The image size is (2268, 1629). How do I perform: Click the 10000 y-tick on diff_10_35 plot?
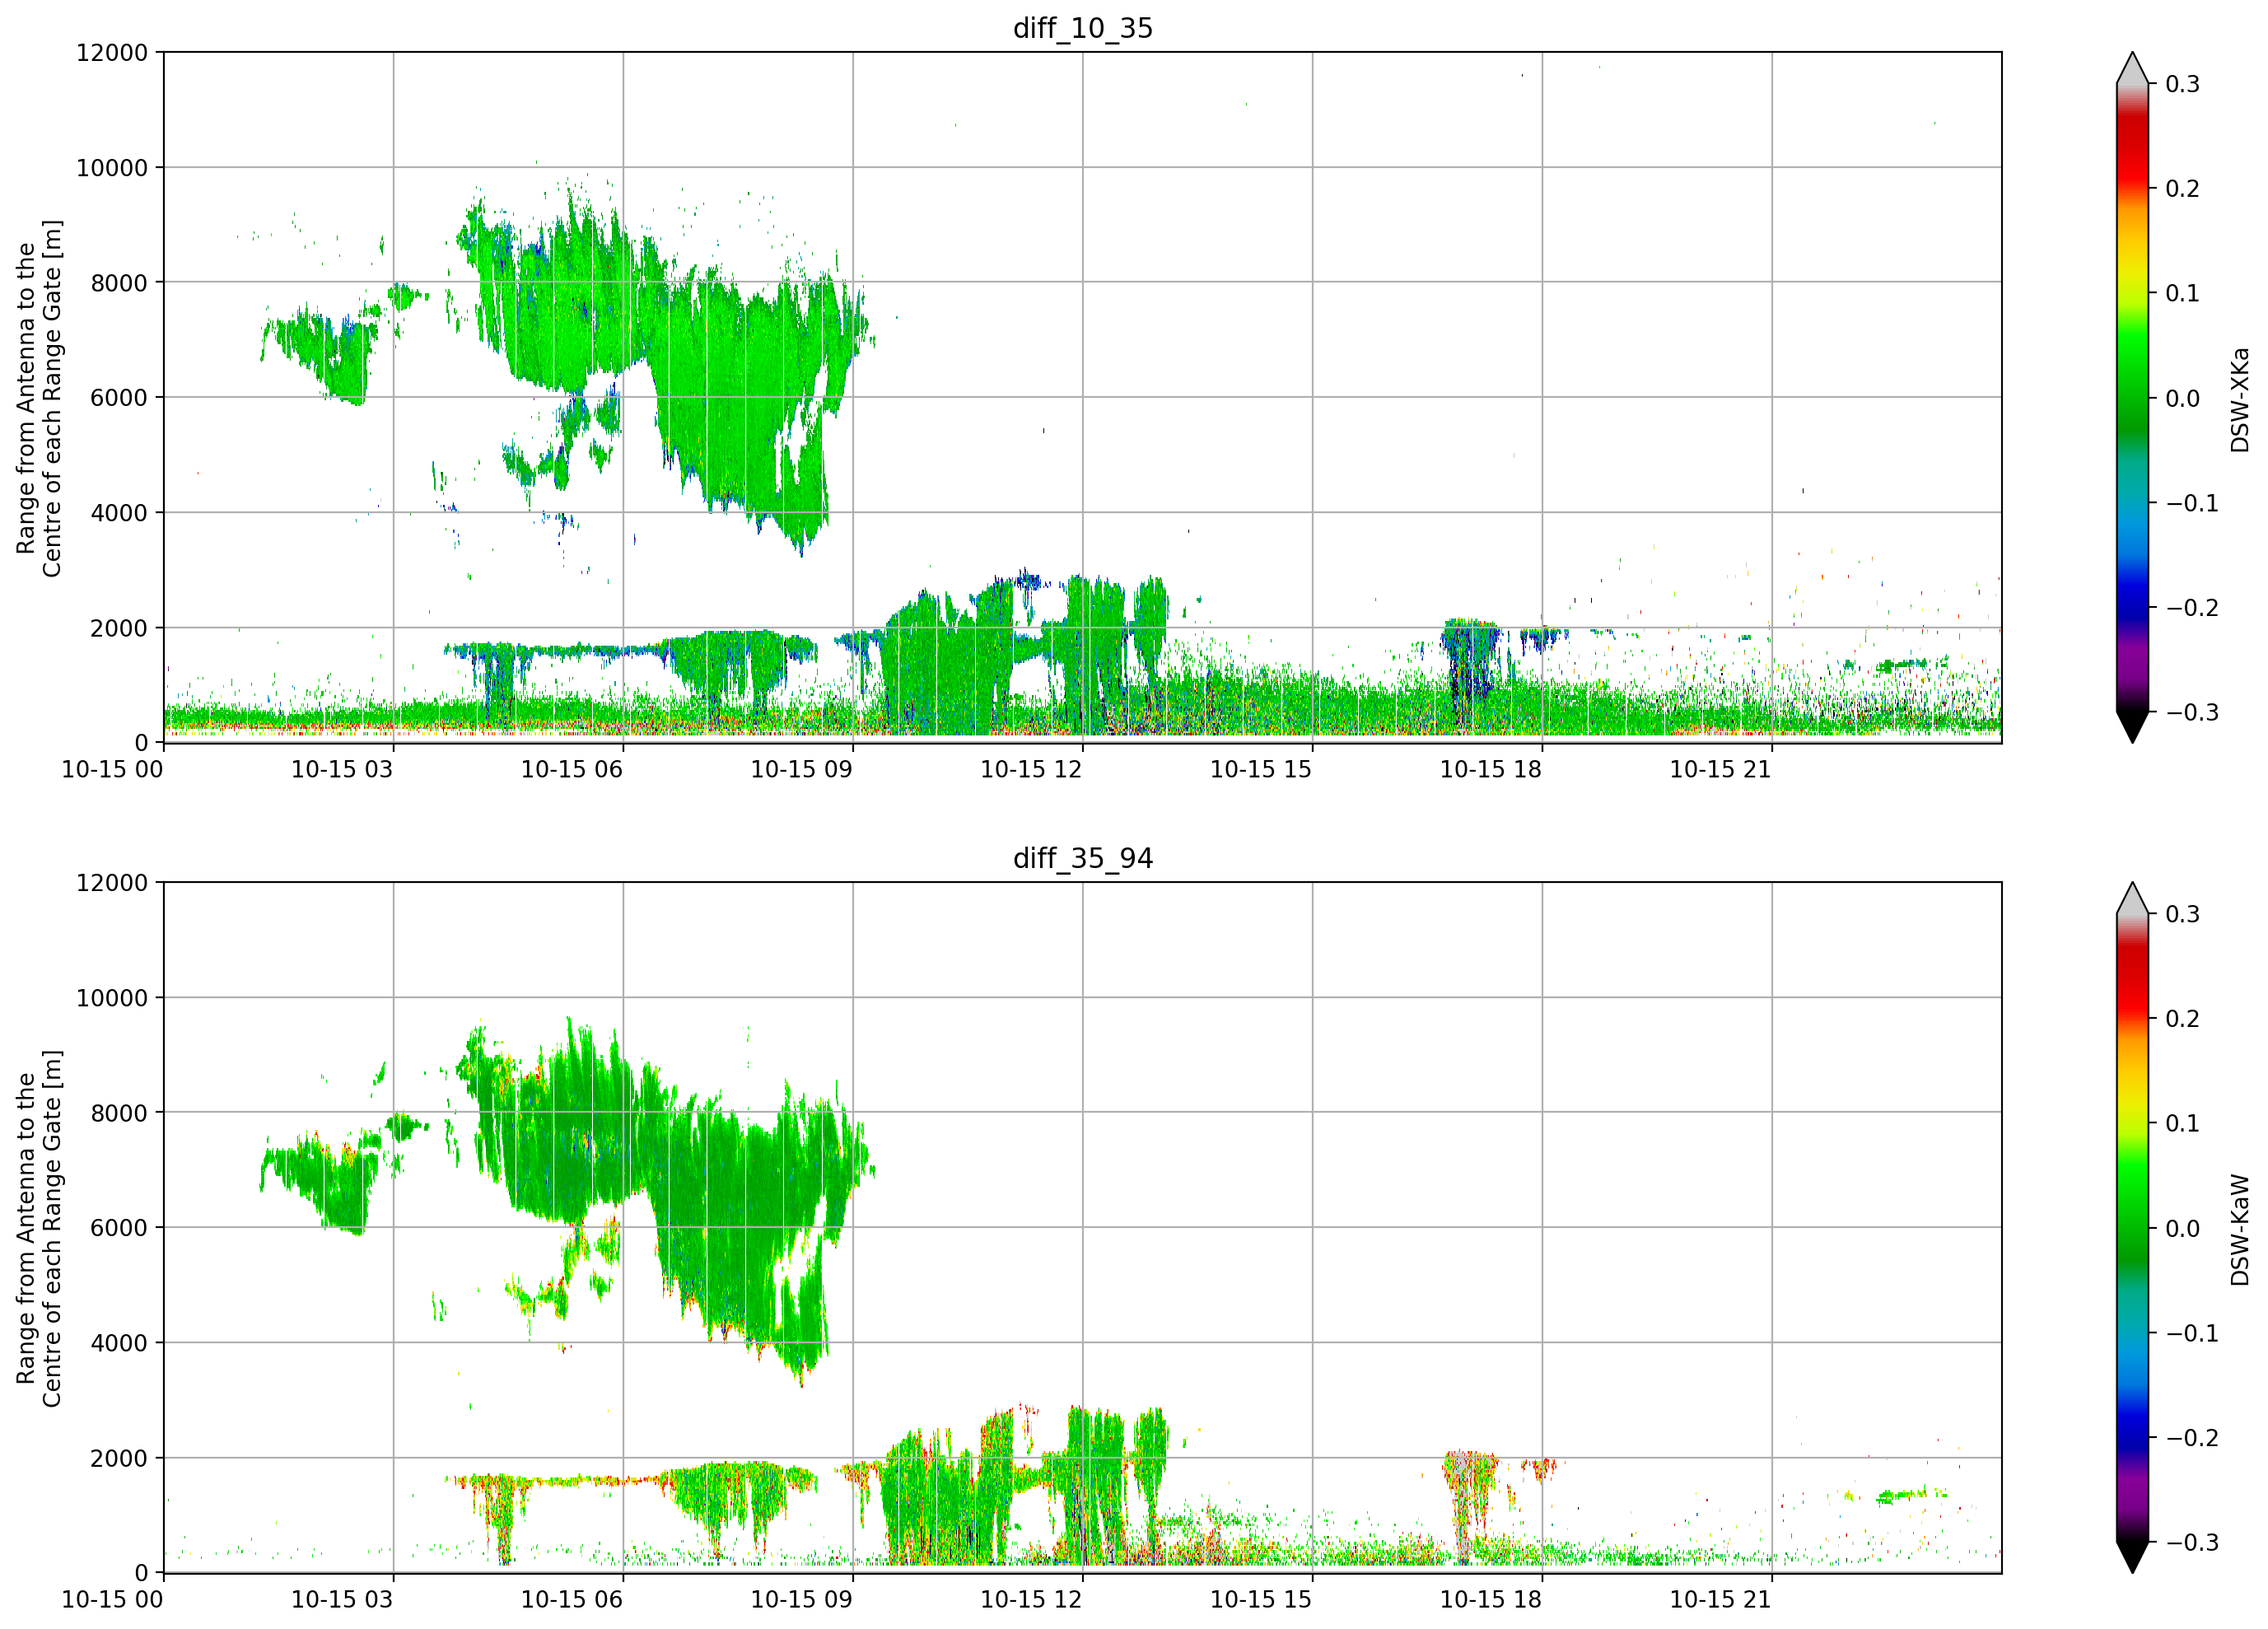(112, 167)
